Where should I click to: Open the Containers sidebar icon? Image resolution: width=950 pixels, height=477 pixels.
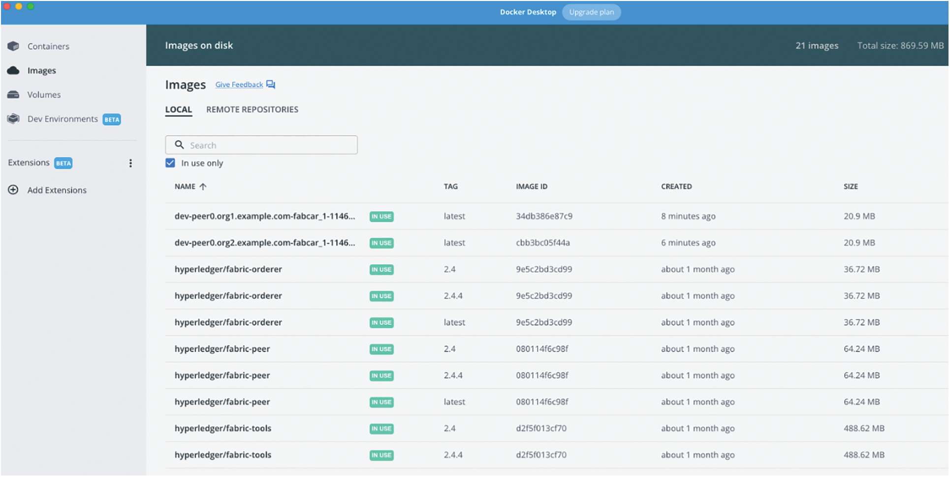13,46
